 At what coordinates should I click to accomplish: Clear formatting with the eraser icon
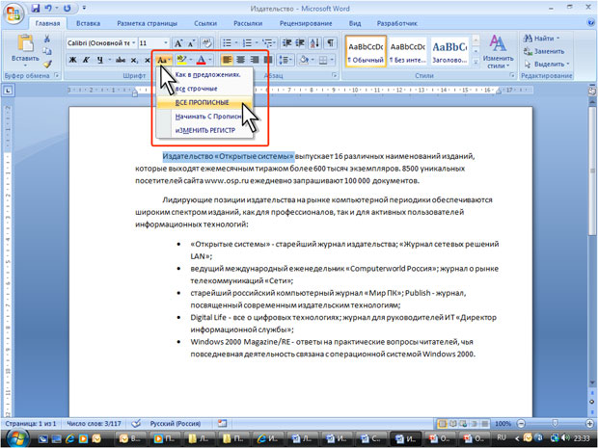tap(206, 43)
